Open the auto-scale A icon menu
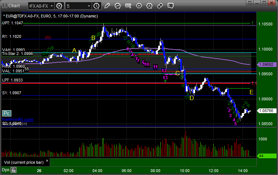The image size is (278, 175). point(149,6)
